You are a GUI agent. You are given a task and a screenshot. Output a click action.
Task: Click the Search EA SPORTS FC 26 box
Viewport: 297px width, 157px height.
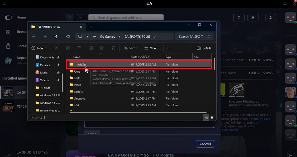[194, 37]
